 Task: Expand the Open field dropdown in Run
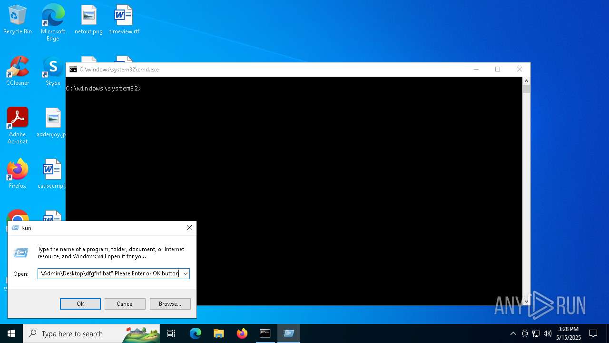(x=185, y=273)
